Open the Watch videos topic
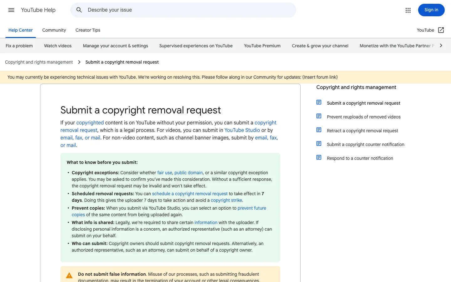This screenshot has width=451, height=282. tap(58, 46)
